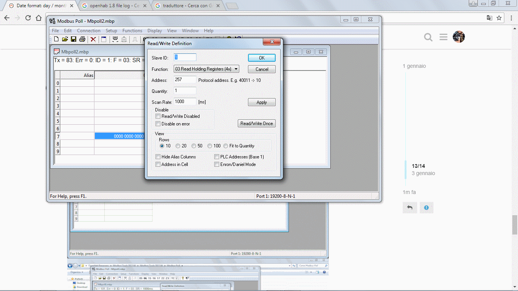Click the Google Translate icon in address bar

tap(490, 18)
